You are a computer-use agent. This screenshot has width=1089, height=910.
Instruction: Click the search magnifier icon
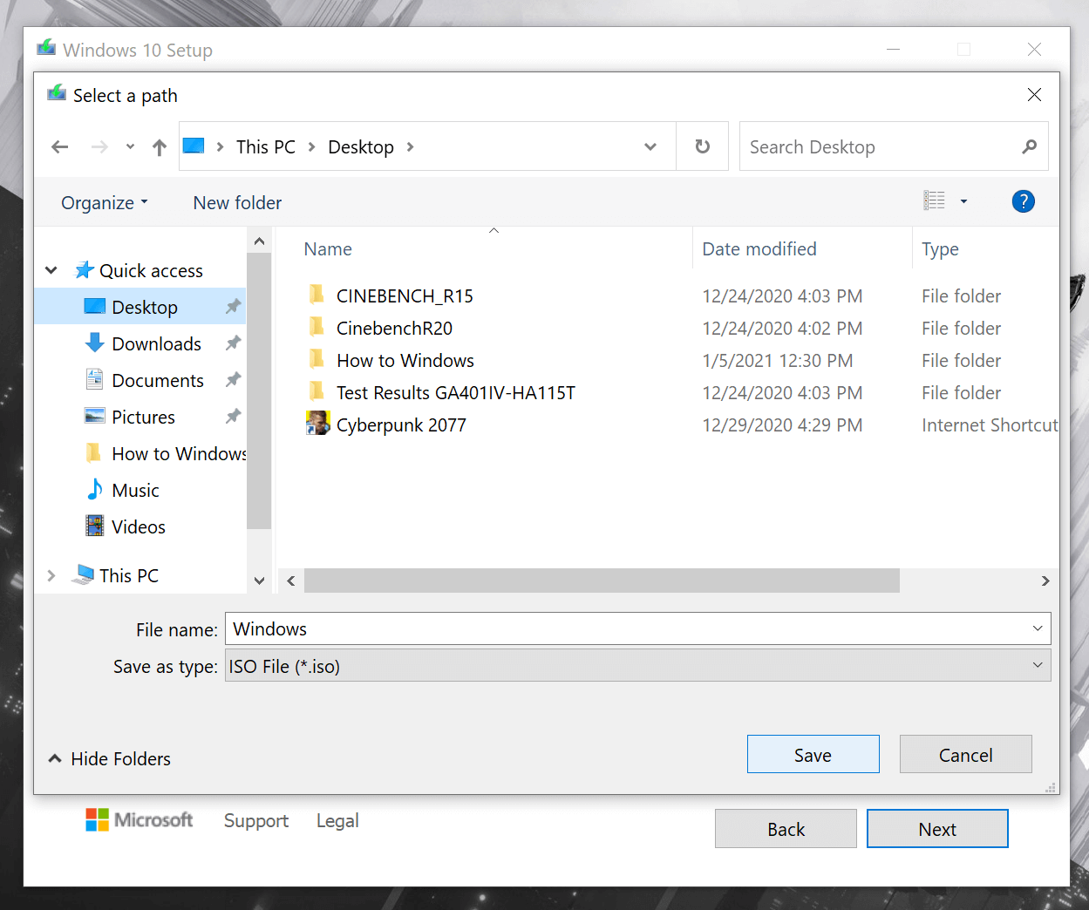tap(1030, 146)
